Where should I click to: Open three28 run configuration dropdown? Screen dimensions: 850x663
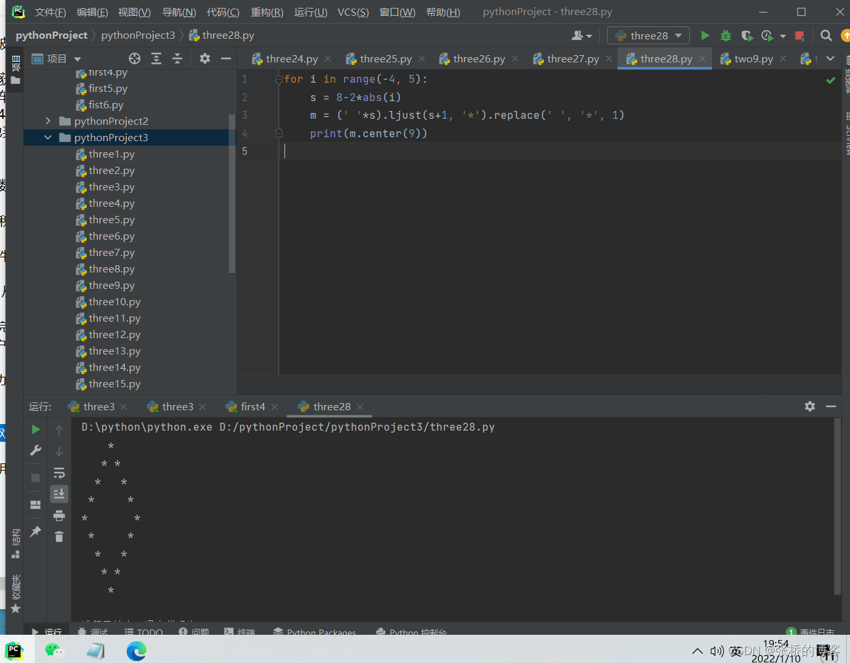(648, 35)
